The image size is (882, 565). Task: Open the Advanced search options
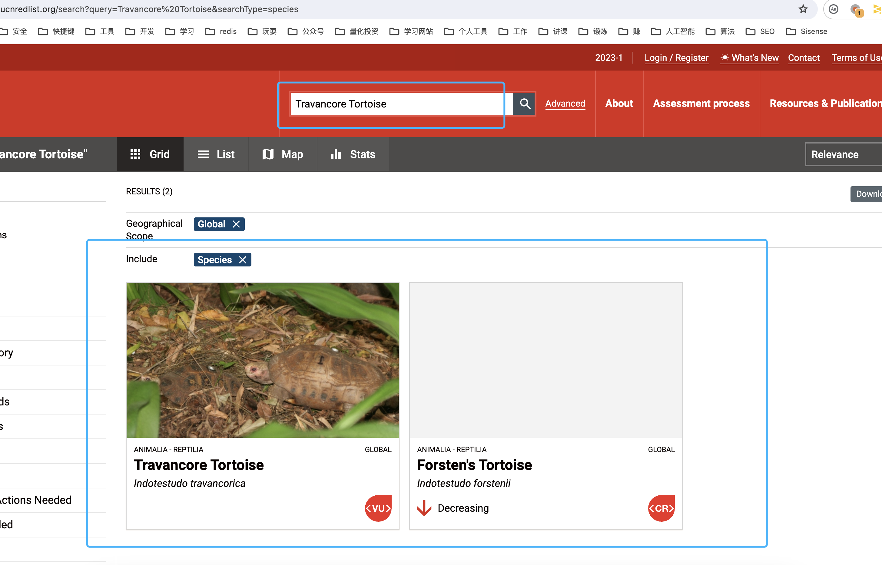coord(565,104)
